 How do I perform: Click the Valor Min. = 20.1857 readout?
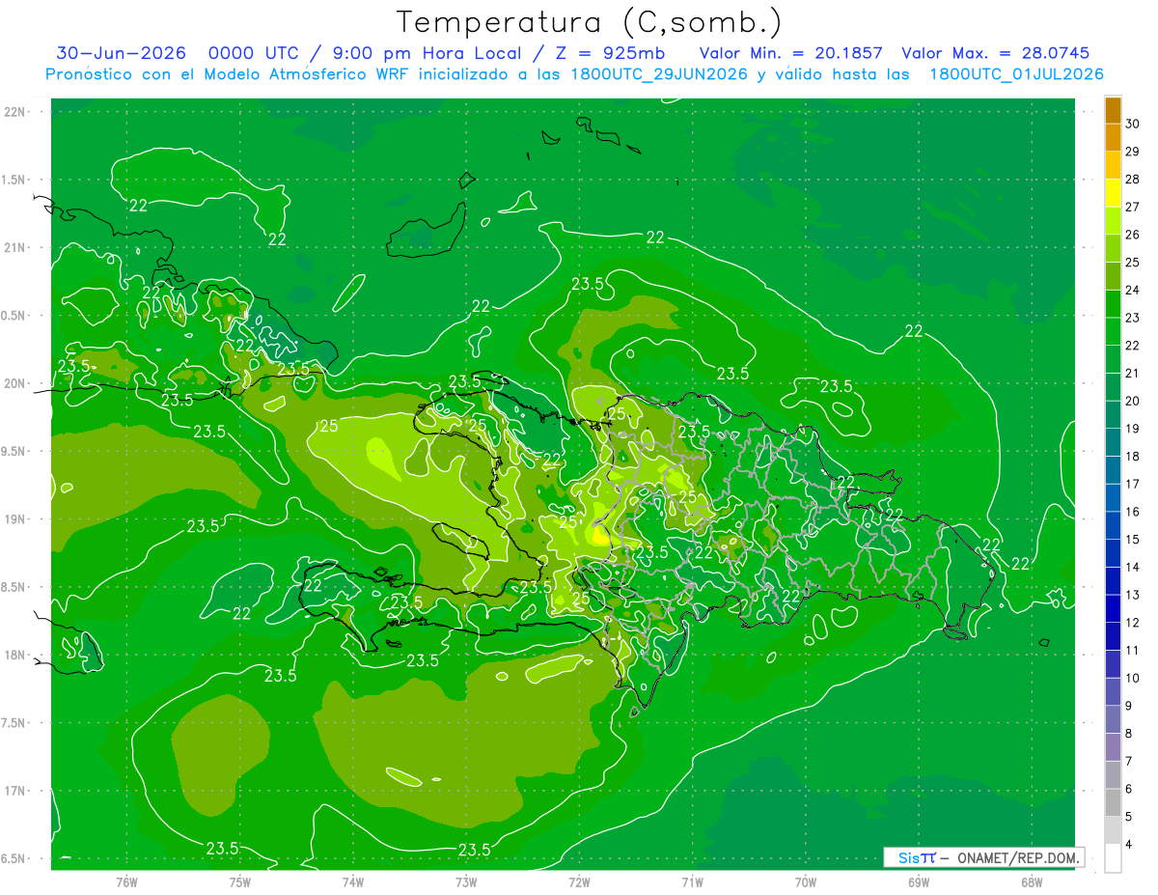pos(790,53)
